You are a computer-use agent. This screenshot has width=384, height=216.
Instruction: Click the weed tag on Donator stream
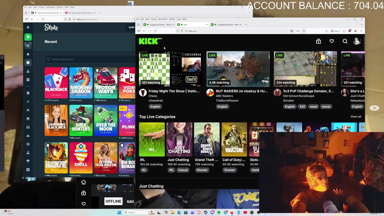coord(313,106)
